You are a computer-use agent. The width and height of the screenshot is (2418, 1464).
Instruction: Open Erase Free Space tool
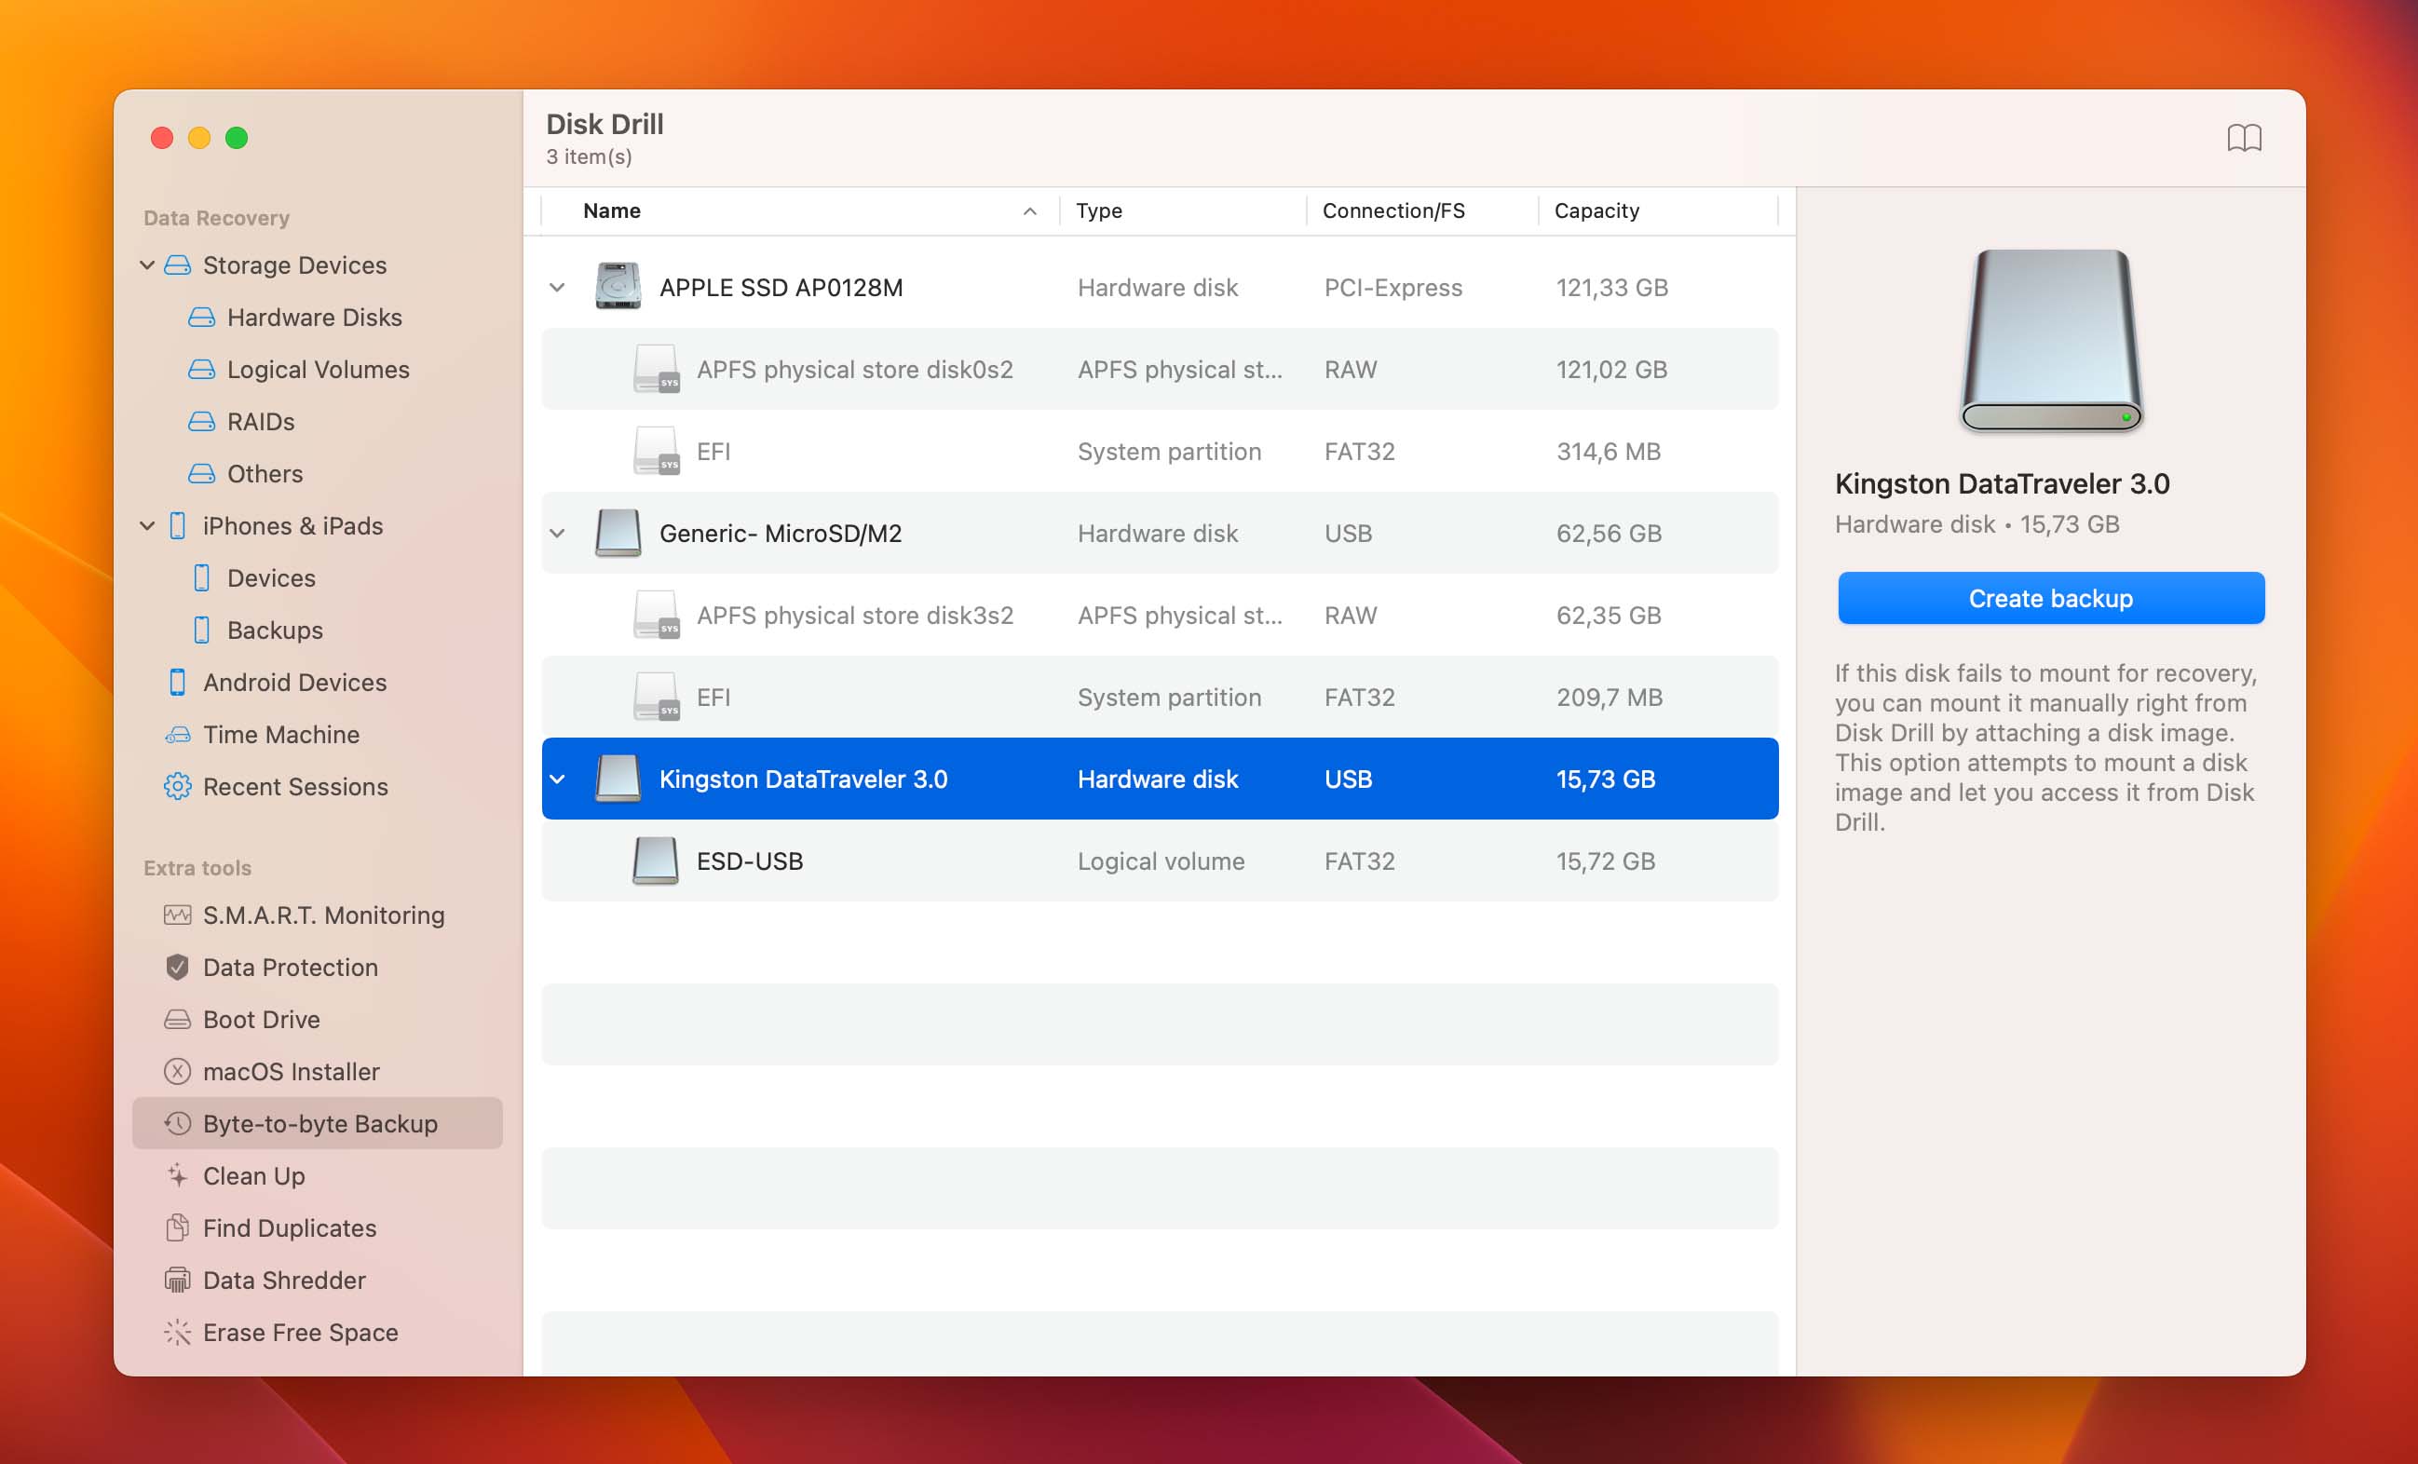tap(300, 1332)
